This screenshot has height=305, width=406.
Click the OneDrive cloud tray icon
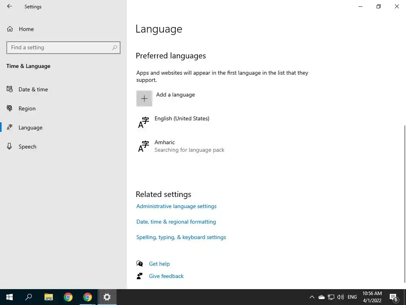(321, 297)
